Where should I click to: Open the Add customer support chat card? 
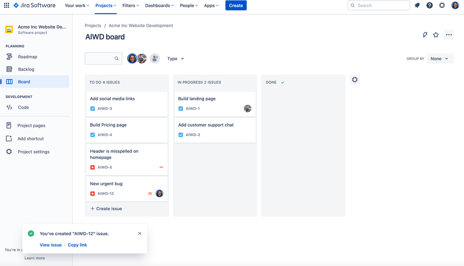[215, 130]
